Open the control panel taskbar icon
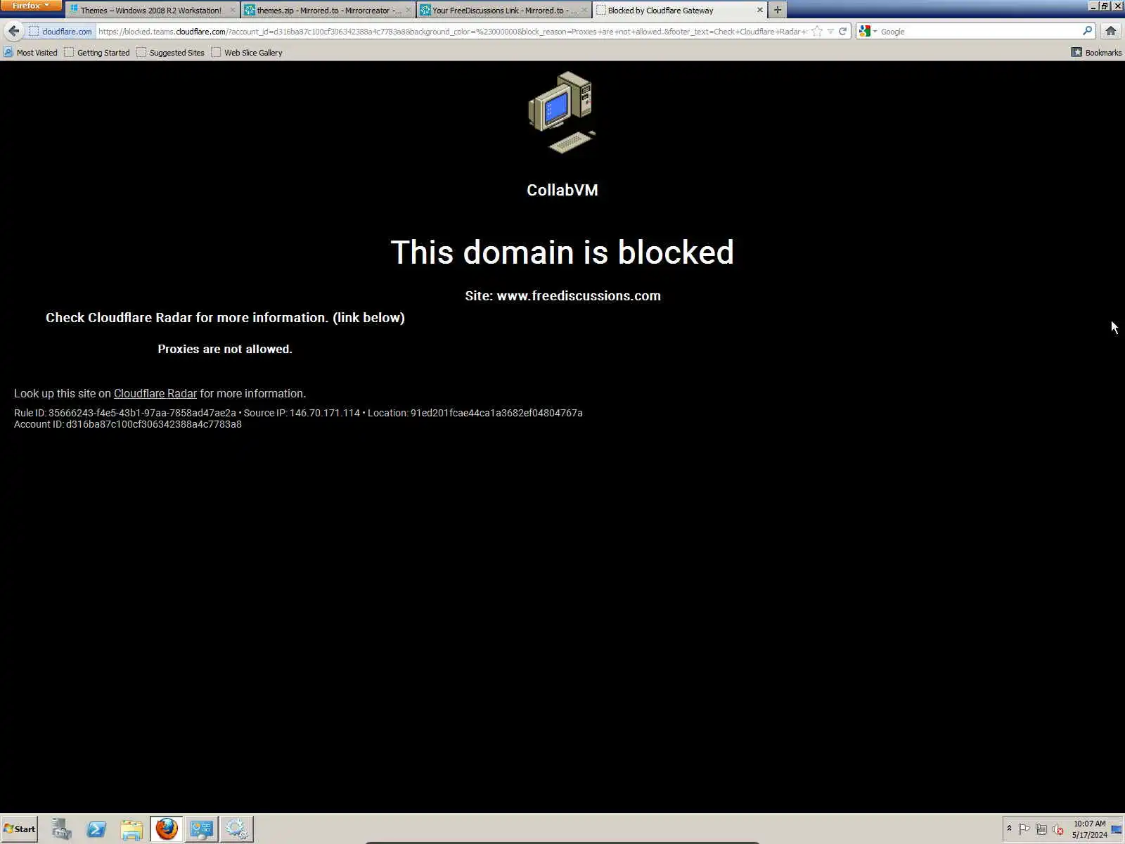This screenshot has height=844, width=1125. point(201,829)
